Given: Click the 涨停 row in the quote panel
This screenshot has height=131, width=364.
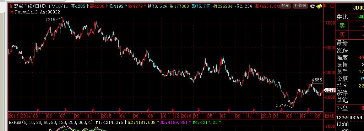Looking at the screenshot, I should [350, 93].
